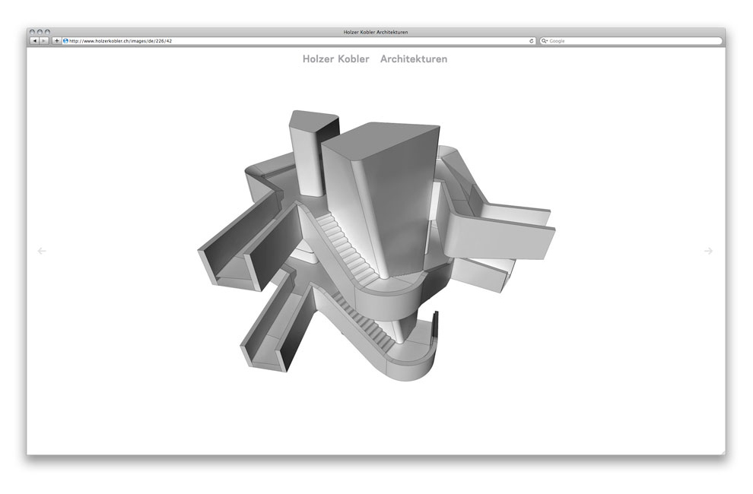The image size is (753, 494).
Task: Show next image with right arrow
Action: pyautogui.click(x=708, y=251)
